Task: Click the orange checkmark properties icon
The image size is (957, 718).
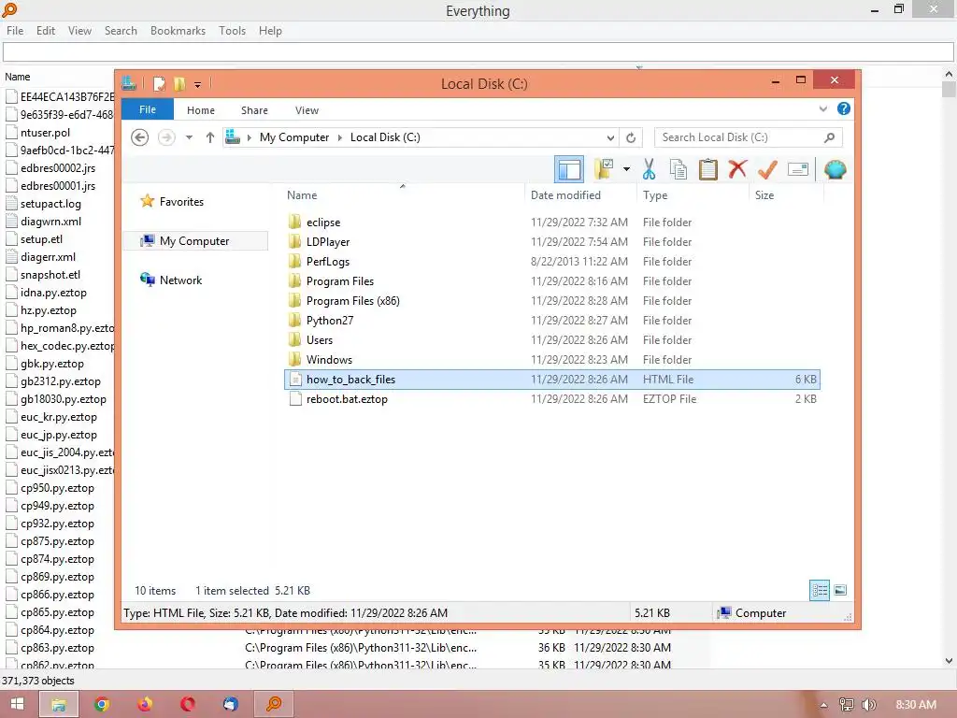Action: click(x=767, y=169)
